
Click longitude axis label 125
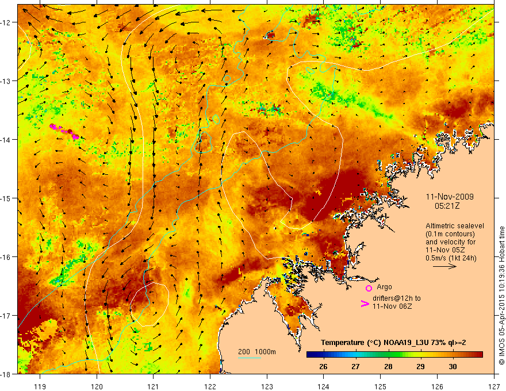381,386
